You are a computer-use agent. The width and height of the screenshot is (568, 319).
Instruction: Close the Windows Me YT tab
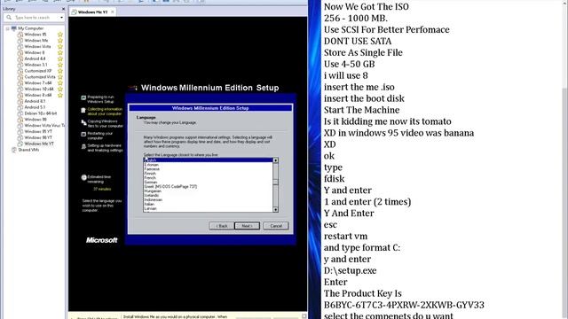[x=113, y=12]
